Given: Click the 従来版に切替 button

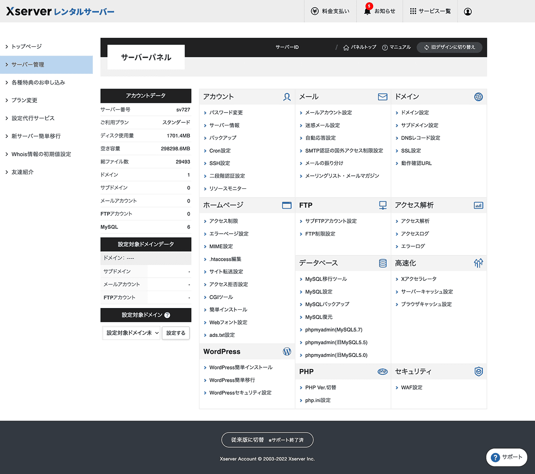Looking at the screenshot, I should (x=267, y=440).
